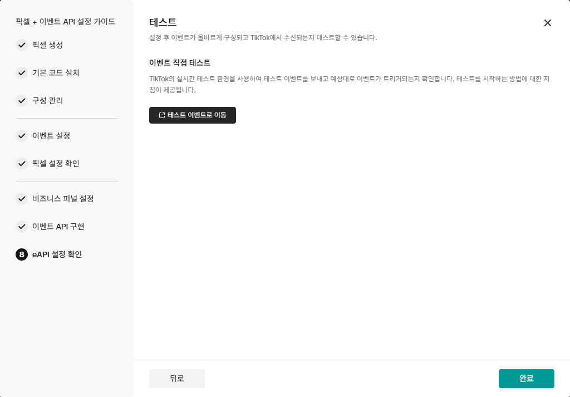Screen dimensions: 570x397
Task: Select the eAPI 설정 확인 step
Action: [x=57, y=254]
